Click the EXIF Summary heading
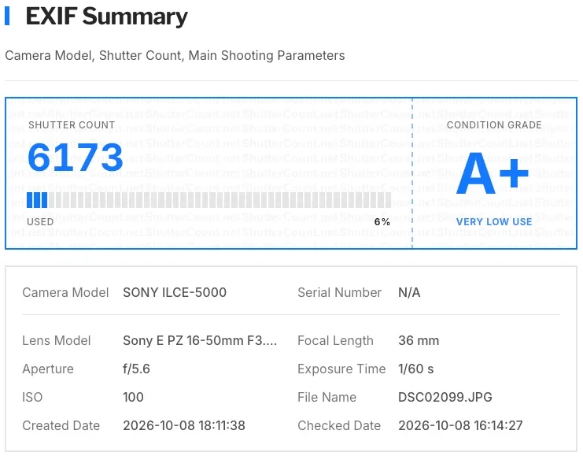Screen dimensions: 583x456 click(x=106, y=17)
